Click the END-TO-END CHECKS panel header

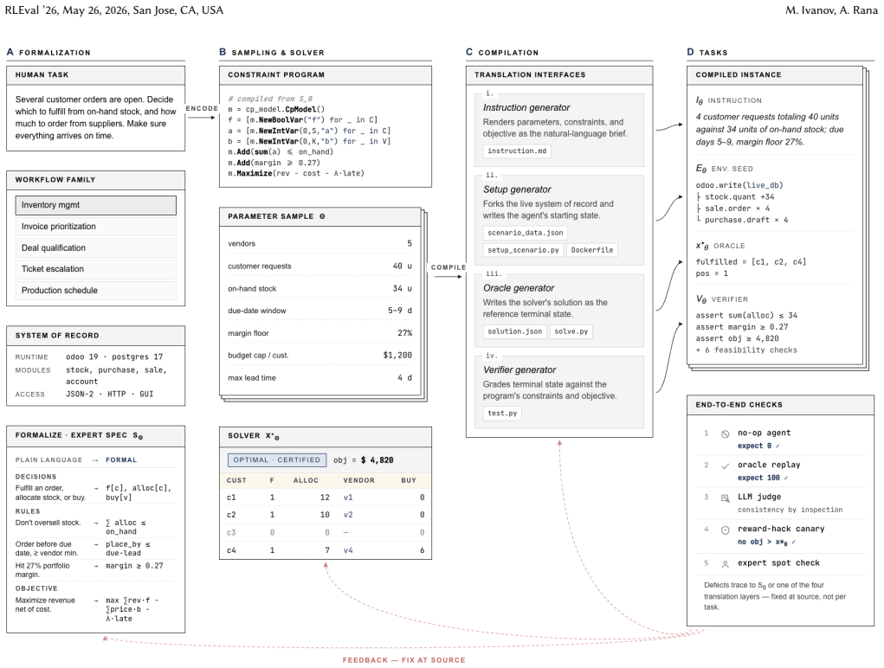click(780, 405)
